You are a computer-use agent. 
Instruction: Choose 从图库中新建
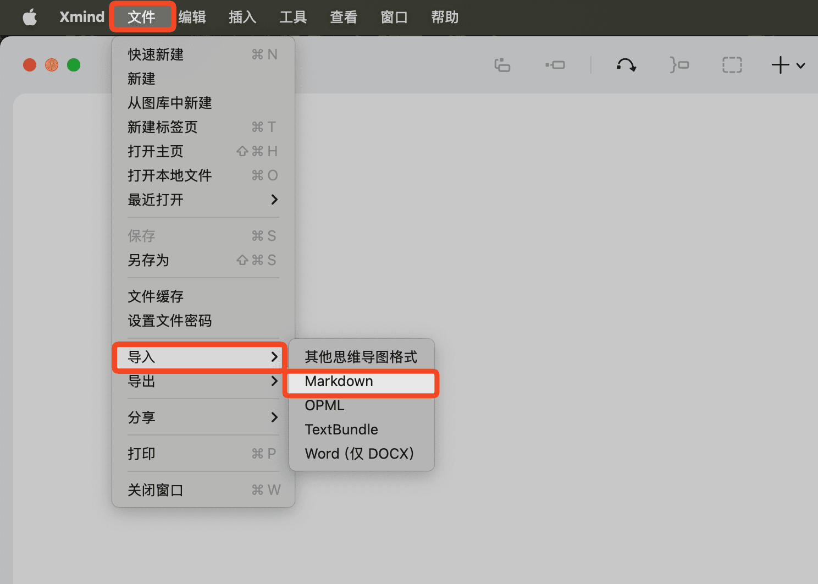pyautogui.click(x=203, y=103)
